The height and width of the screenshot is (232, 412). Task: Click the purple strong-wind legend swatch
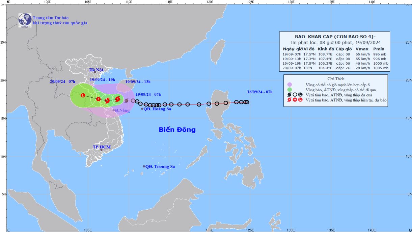tap(290, 85)
